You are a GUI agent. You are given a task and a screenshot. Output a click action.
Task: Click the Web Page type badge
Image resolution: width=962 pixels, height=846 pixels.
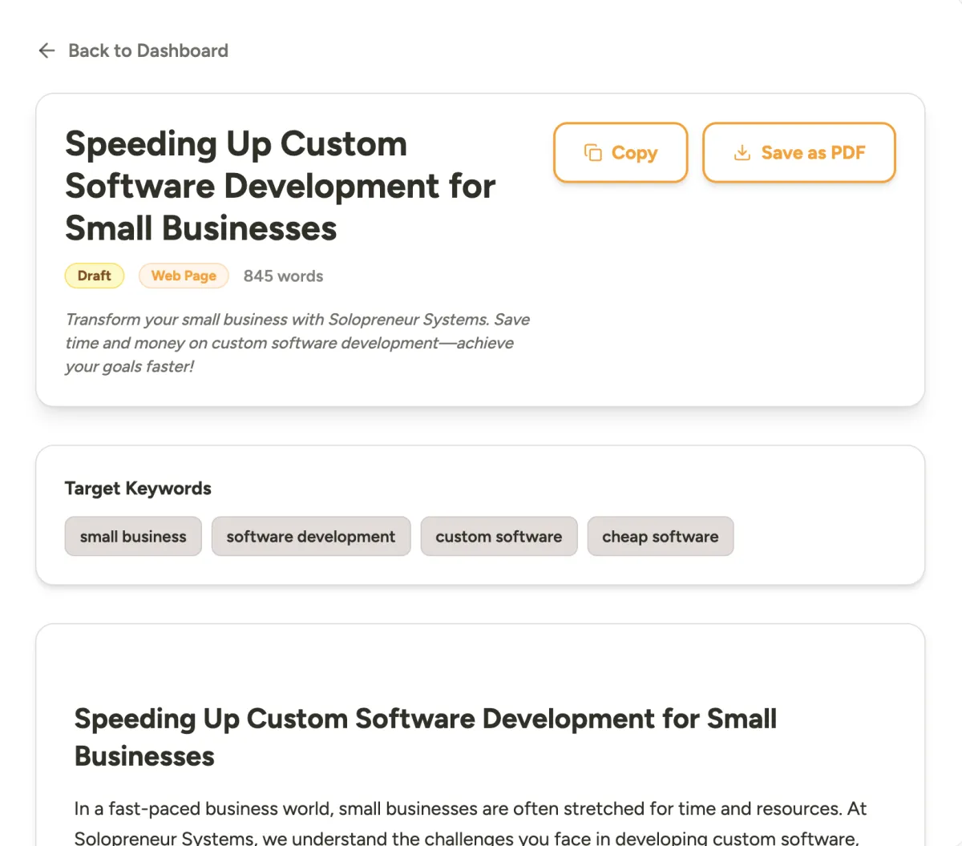tap(184, 276)
